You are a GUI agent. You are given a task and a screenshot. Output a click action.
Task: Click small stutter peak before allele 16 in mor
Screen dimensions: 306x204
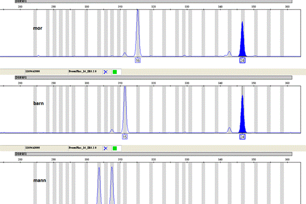(125, 54)
